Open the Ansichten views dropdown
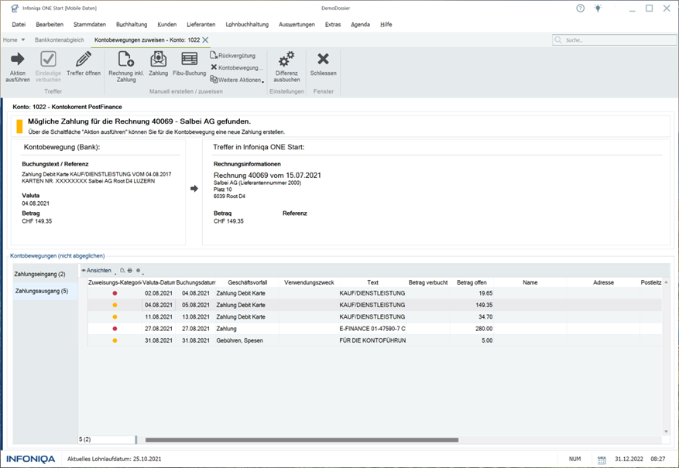The width and height of the screenshot is (679, 468). (x=99, y=270)
